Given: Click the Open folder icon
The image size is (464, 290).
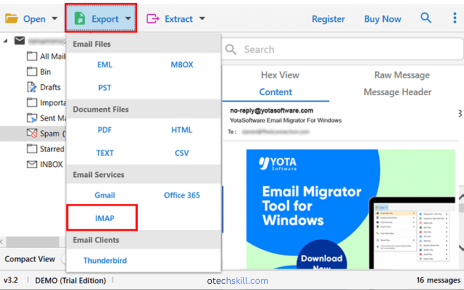Looking at the screenshot, I should [11, 19].
